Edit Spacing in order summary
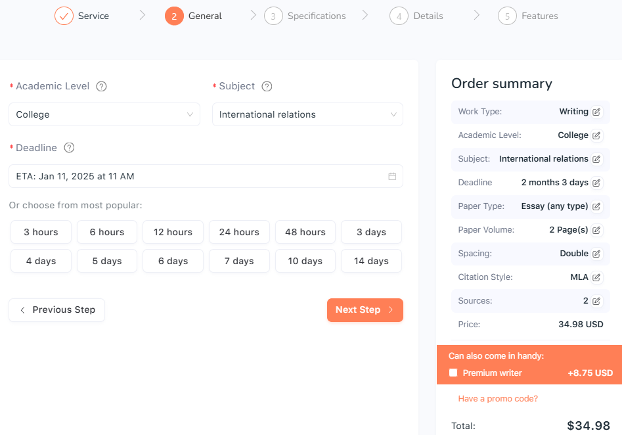Viewport: 622px width, 435px height. click(x=596, y=254)
